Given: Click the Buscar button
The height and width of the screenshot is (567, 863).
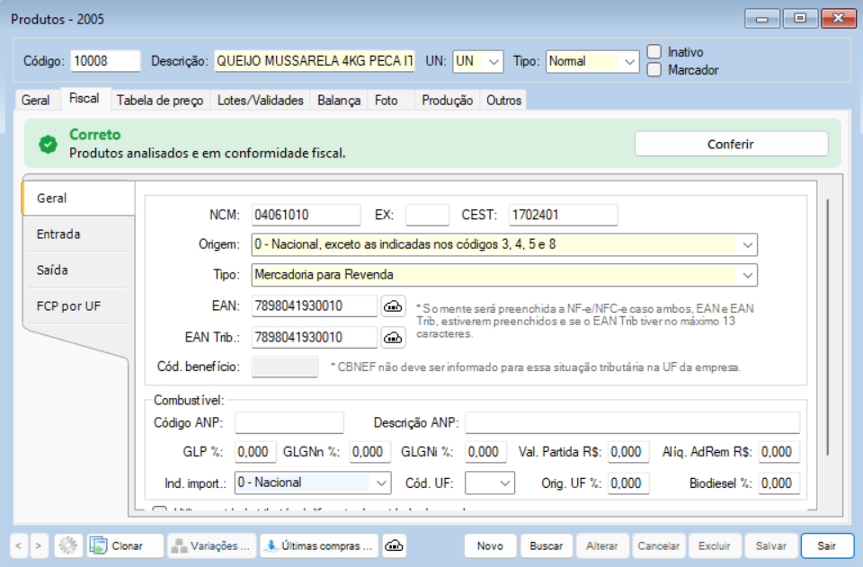Looking at the screenshot, I should 546,545.
